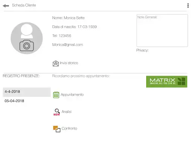Click the envelope icon for Invia storico
Screen dimensions: 191x143
point(56,63)
